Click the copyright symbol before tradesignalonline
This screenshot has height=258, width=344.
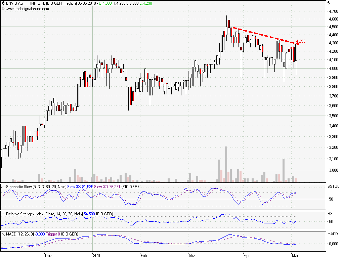3,9
